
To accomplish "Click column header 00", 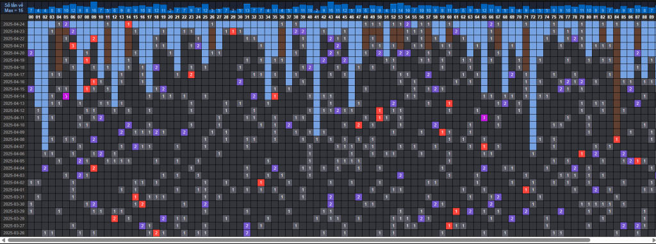I will [31, 17].
